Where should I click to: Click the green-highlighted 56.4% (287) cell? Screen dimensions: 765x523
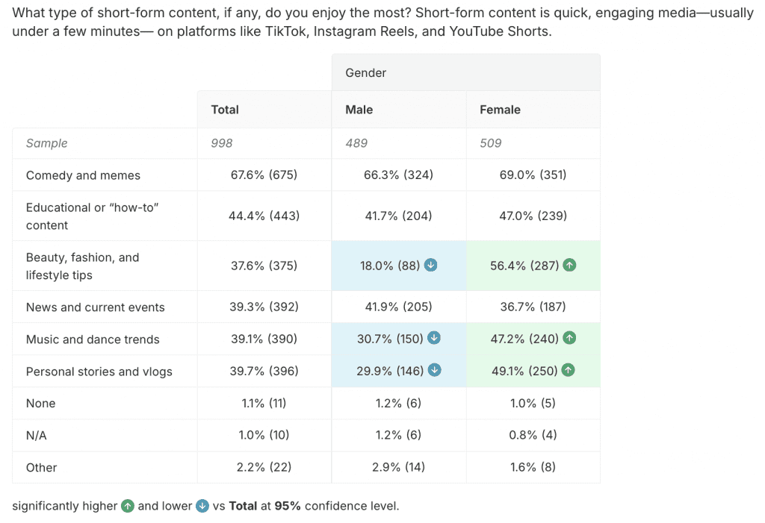tap(523, 266)
